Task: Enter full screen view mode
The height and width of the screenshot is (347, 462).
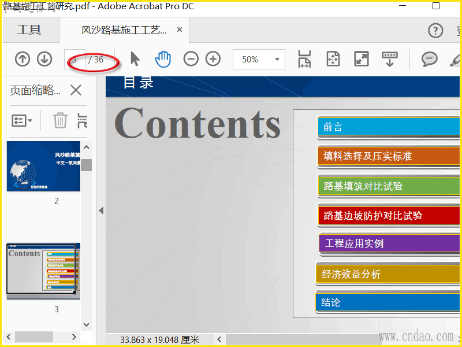Action: click(362, 59)
